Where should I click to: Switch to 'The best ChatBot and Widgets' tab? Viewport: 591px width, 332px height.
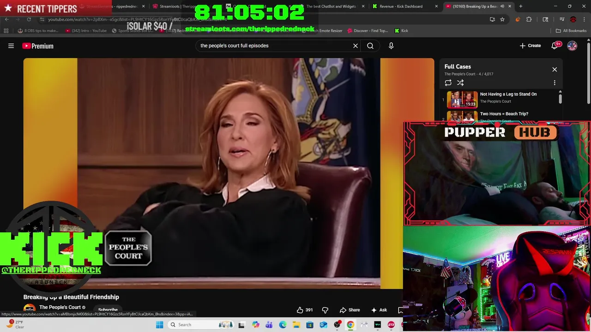coord(333,6)
